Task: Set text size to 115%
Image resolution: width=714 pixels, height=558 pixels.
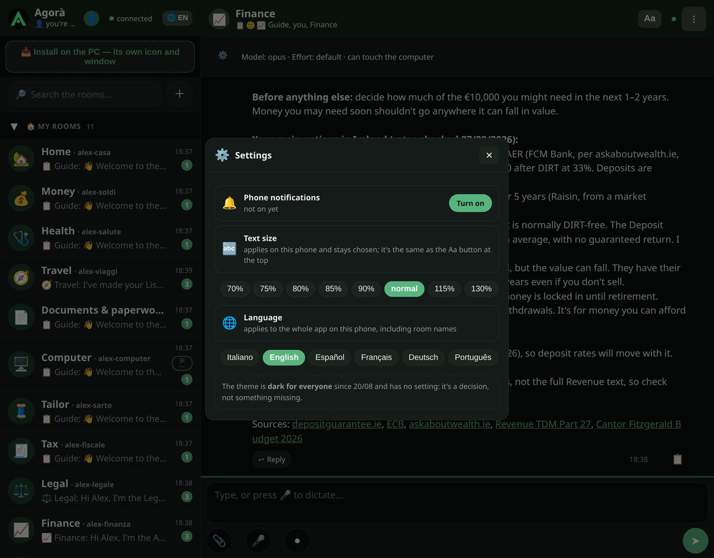Action: (x=445, y=288)
